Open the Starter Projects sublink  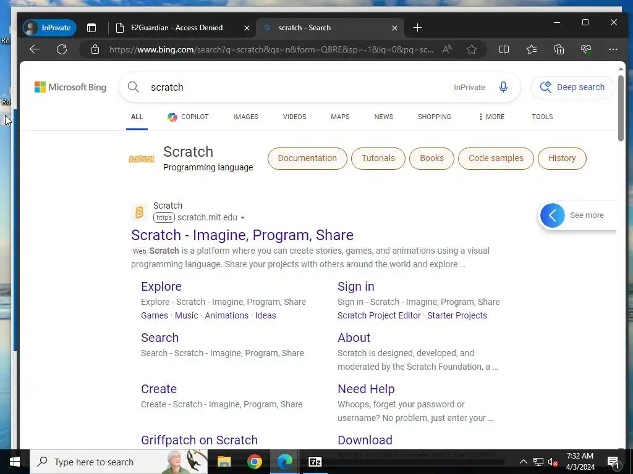coord(457,315)
